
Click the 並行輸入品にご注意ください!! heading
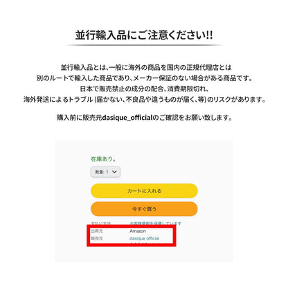point(144,35)
